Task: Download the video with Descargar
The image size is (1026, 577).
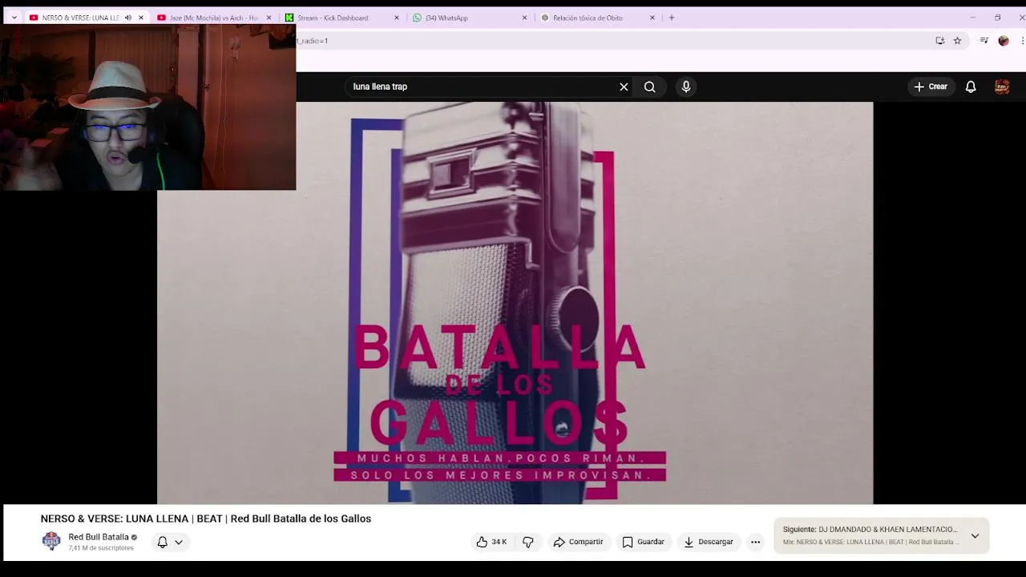Action: pyautogui.click(x=709, y=542)
